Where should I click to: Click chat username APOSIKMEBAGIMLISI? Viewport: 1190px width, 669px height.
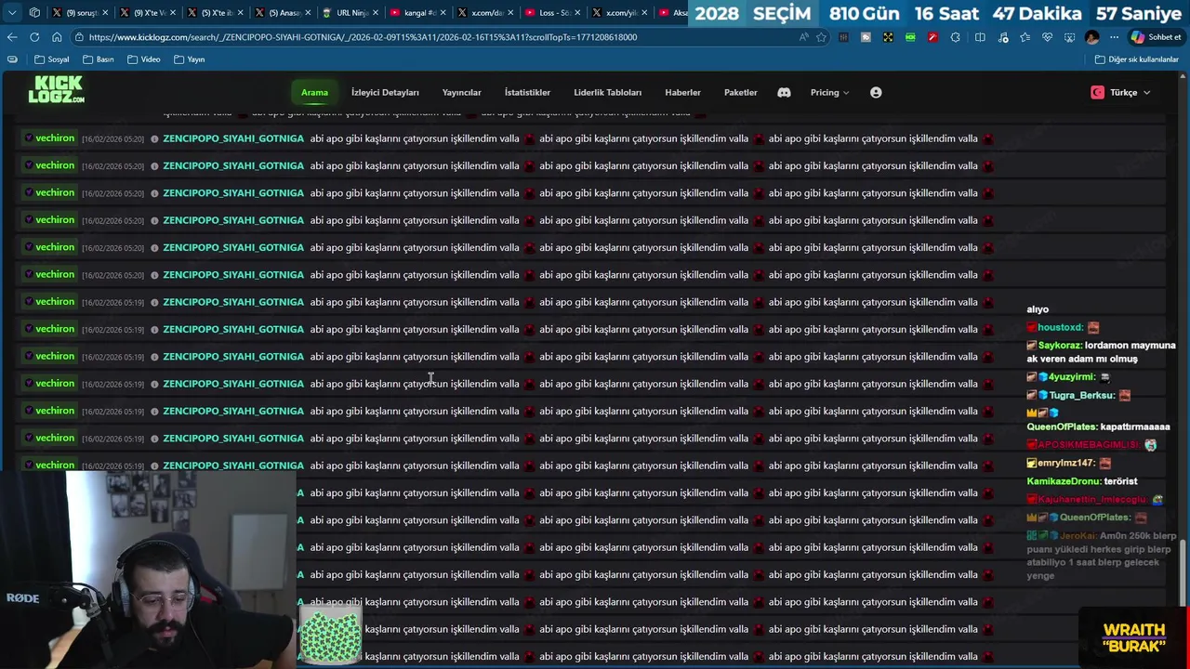pos(1089,444)
